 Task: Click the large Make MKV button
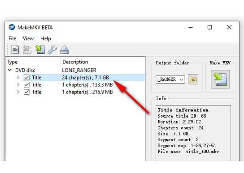pyautogui.click(x=220, y=79)
